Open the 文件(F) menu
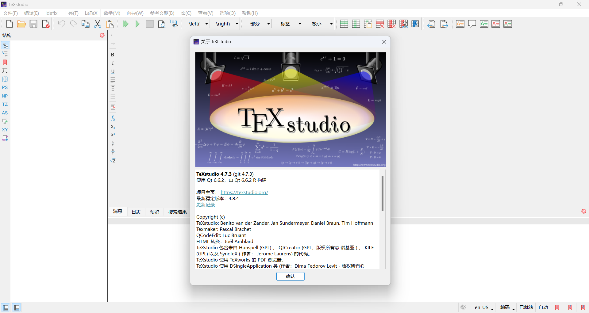The height and width of the screenshot is (313, 589). coord(10,13)
